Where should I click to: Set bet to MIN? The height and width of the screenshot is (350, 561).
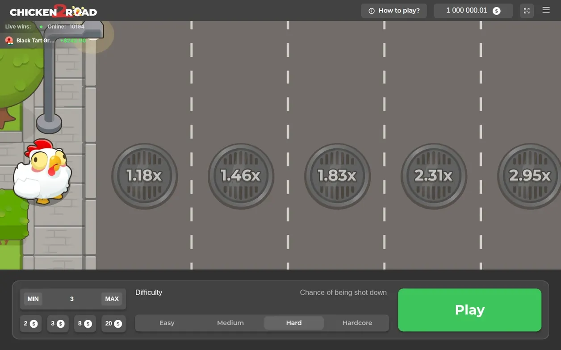33,299
